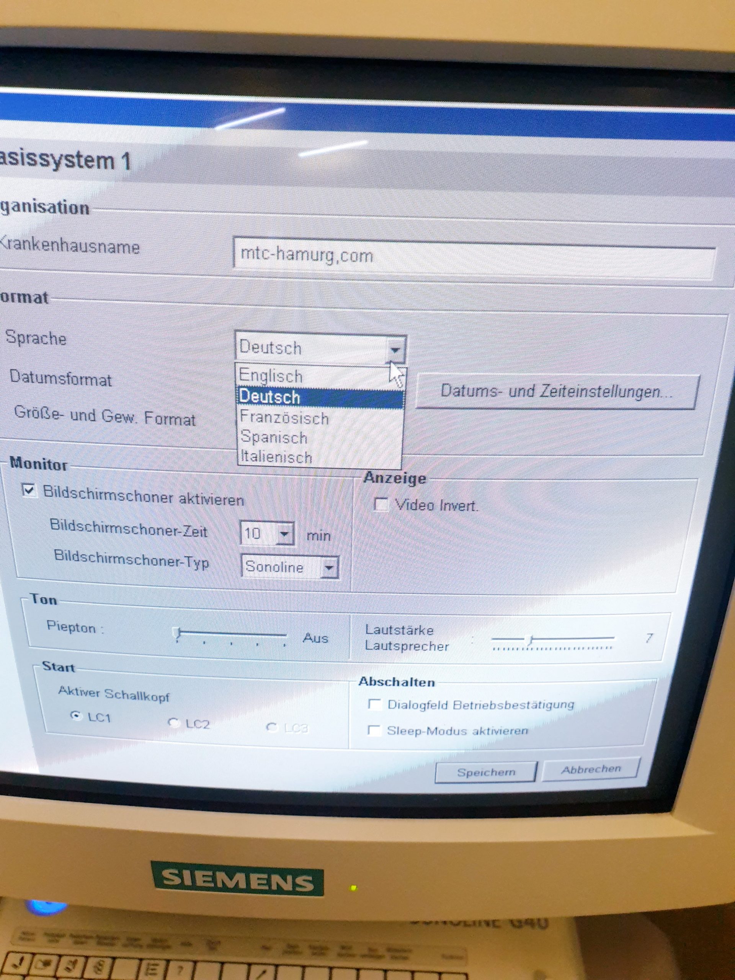Click the Sprache dropdown arrow

395,350
